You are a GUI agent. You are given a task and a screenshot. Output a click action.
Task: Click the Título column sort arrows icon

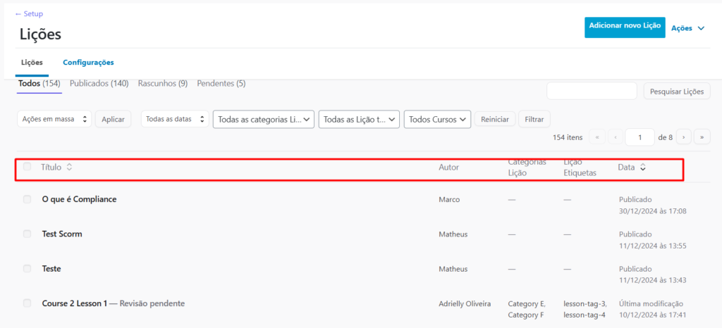[69, 168]
